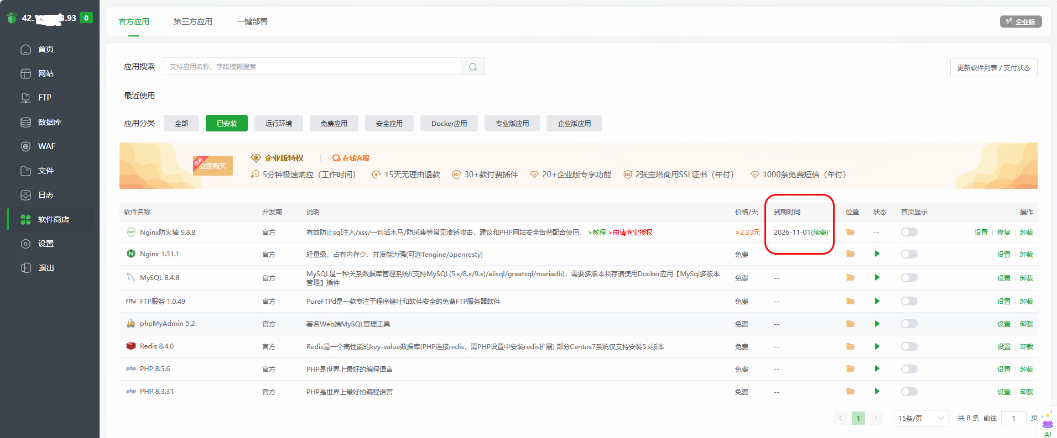Viewport: 1057px width, 438px height.
Task: Click 卸载 for Redis 8.4.0
Action: [x=1027, y=347]
